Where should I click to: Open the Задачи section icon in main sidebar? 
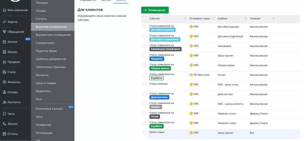coord(4,22)
